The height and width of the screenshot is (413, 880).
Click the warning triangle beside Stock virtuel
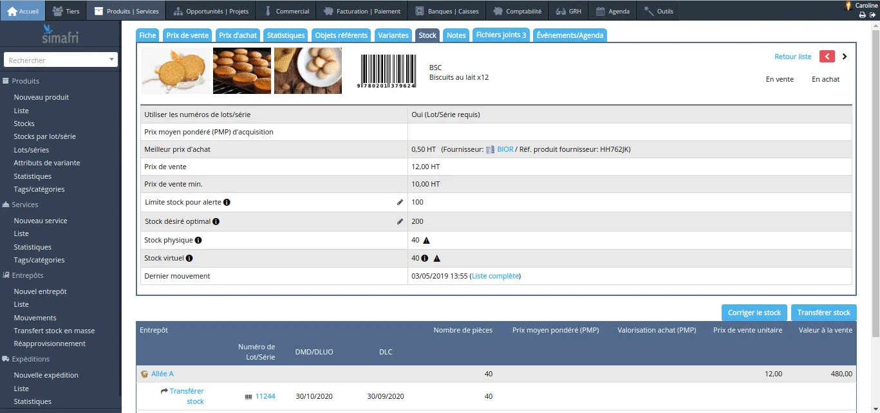click(436, 258)
